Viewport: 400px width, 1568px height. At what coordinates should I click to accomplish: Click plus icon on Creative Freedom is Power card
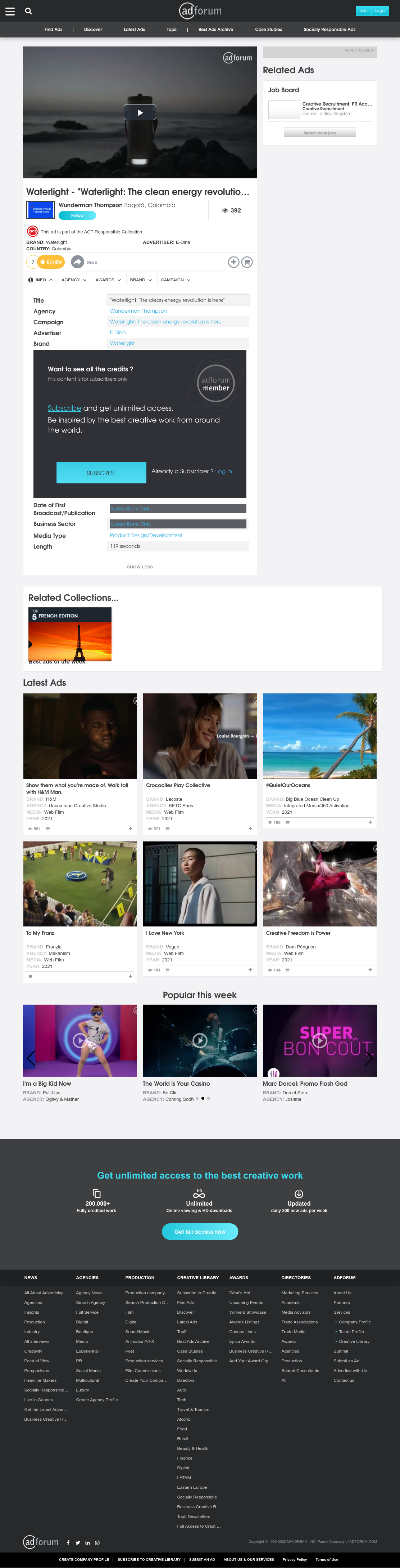pos(370,970)
